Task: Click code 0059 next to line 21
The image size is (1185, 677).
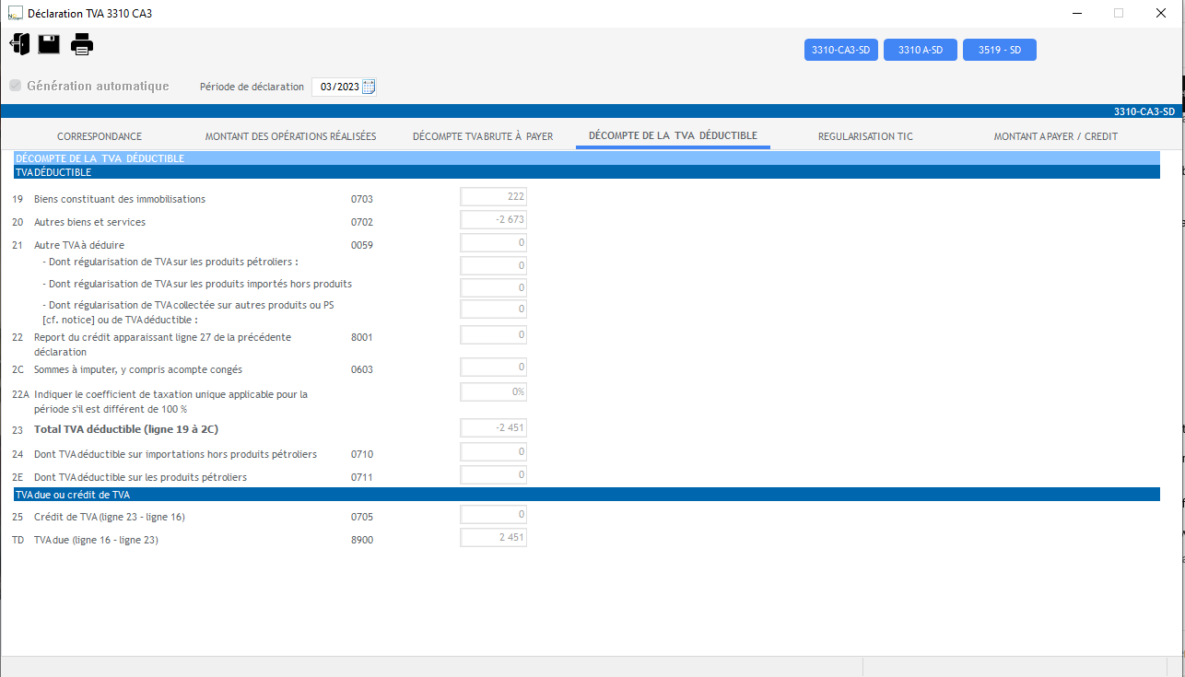Action: click(x=362, y=245)
